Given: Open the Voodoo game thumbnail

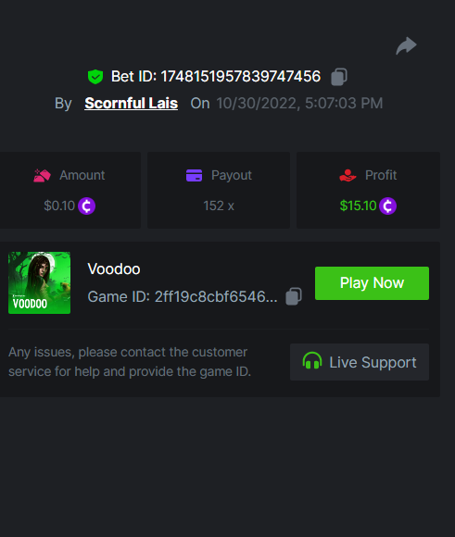Looking at the screenshot, I should [40, 283].
